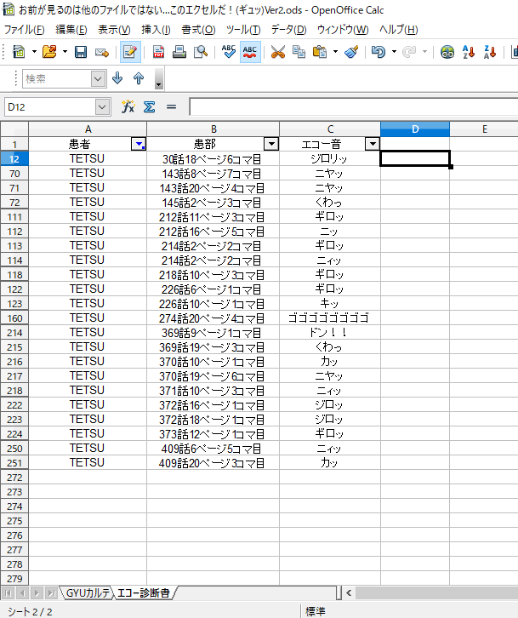Click cell 30話18ページ6コマ目

tap(213, 159)
